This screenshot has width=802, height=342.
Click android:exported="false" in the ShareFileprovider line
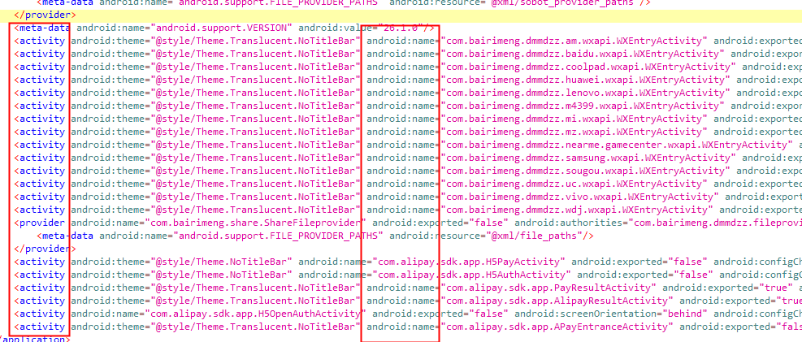click(x=440, y=223)
